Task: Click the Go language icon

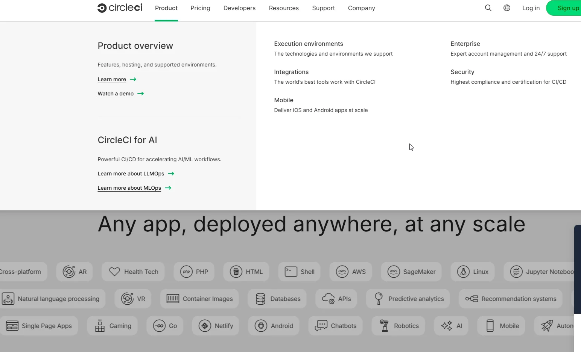Action: (x=159, y=326)
